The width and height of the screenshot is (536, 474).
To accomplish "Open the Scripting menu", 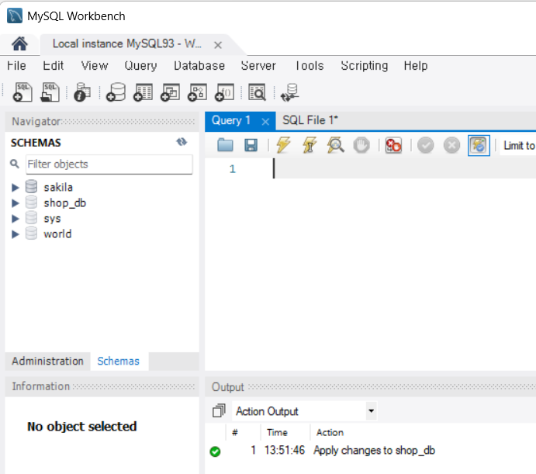I will click(x=365, y=66).
